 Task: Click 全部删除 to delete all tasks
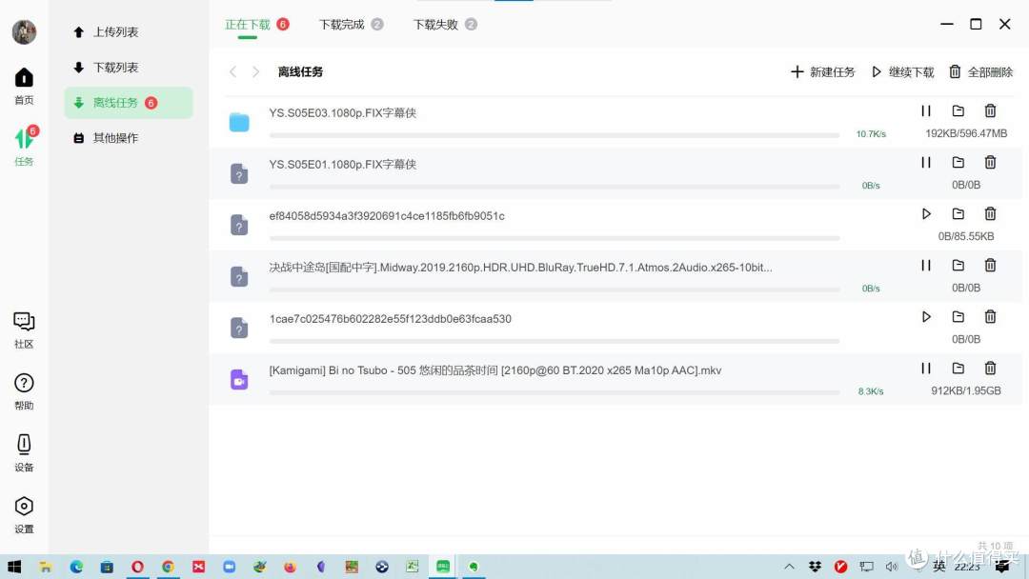(981, 72)
